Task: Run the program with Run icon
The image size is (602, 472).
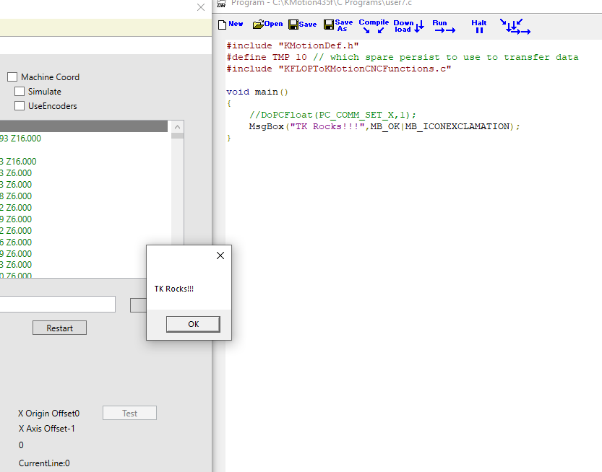Action: tap(443, 27)
